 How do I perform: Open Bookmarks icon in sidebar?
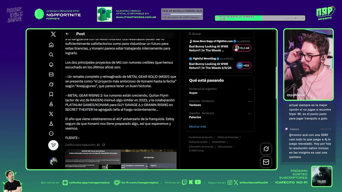click(51, 94)
